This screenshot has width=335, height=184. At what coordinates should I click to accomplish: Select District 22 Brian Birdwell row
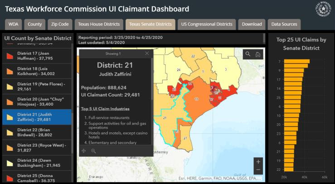point(37,132)
